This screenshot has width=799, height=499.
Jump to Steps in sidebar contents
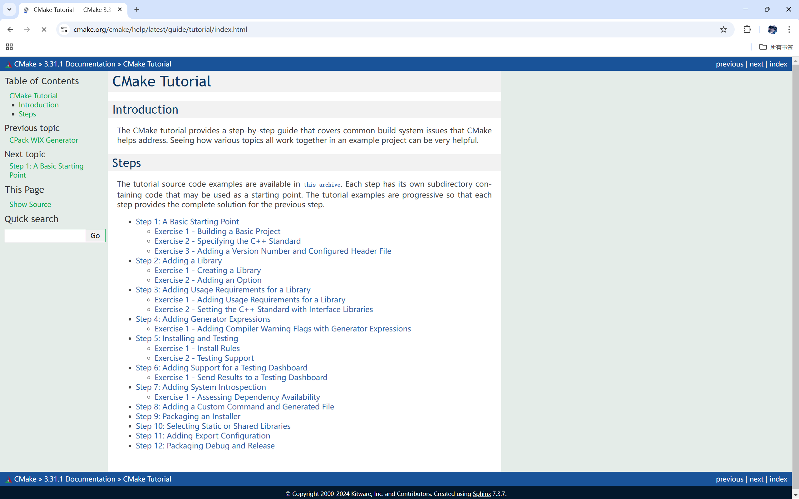(x=27, y=114)
